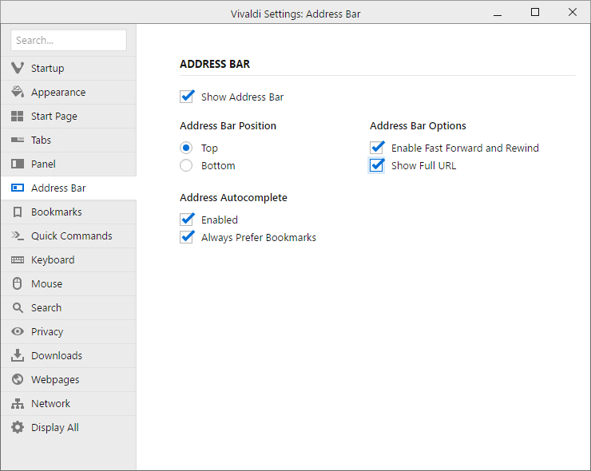
Task: Select Top address bar position
Action: tap(186, 148)
